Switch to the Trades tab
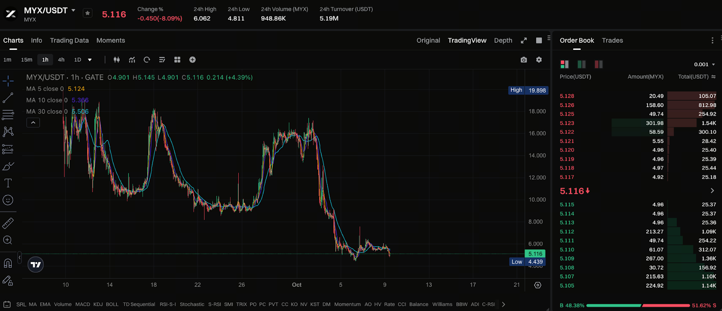The height and width of the screenshot is (311, 722). tap(612, 41)
